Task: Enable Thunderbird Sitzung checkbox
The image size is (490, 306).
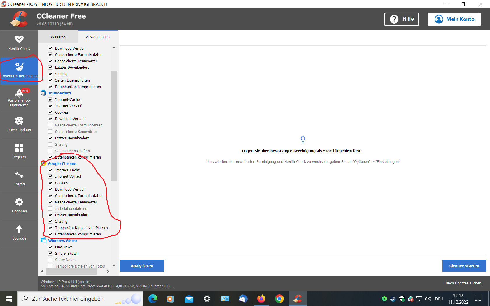Action: pos(50,145)
